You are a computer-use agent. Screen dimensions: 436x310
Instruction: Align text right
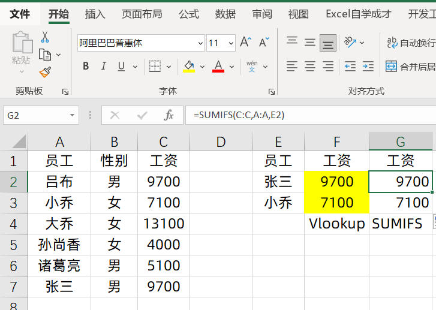328,67
